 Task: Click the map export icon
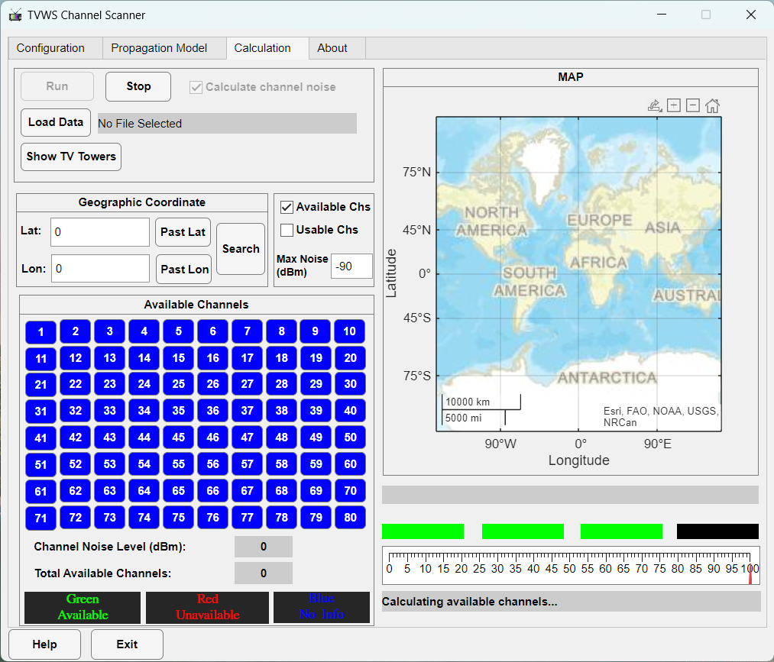[x=654, y=105]
